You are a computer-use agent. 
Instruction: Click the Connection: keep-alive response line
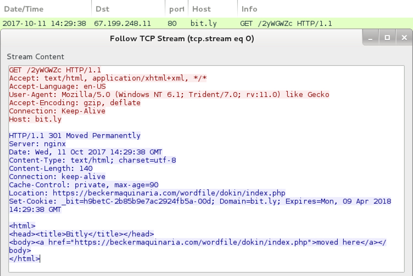point(57,176)
